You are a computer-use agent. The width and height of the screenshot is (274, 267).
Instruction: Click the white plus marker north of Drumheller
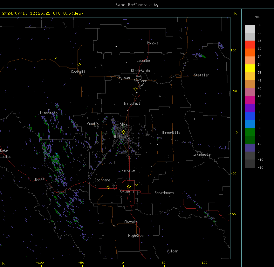pyautogui.click(x=195, y=119)
